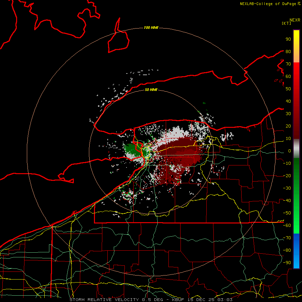
Task: Click the -70 knot value on the scale
Action: [x=287, y=238]
